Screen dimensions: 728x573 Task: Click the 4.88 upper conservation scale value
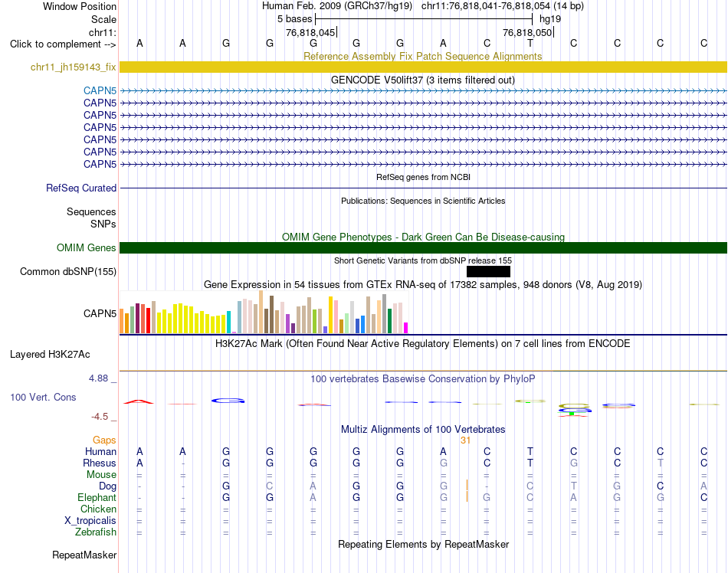[98, 378]
